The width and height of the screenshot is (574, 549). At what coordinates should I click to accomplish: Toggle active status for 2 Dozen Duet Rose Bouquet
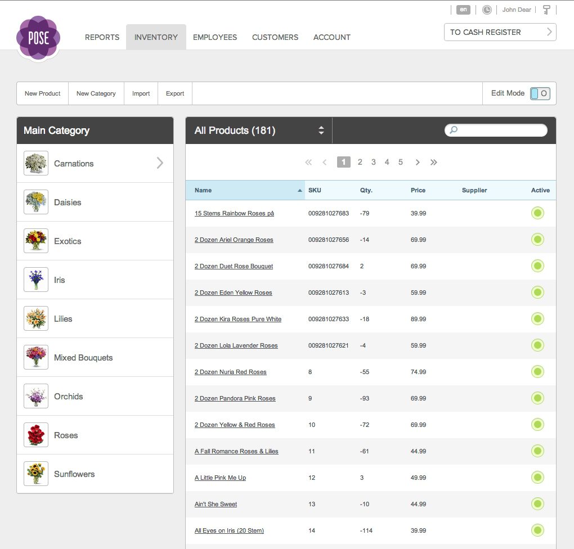point(537,266)
